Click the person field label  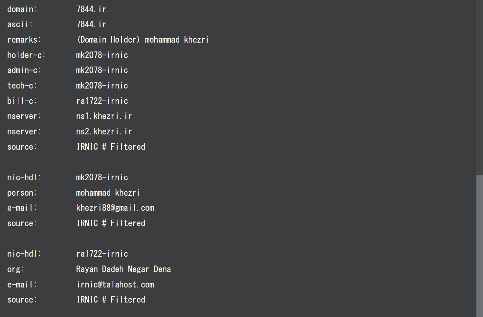tap(22, 193)
